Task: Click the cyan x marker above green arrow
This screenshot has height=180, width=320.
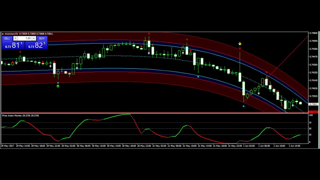Action: tap(58, 83)
